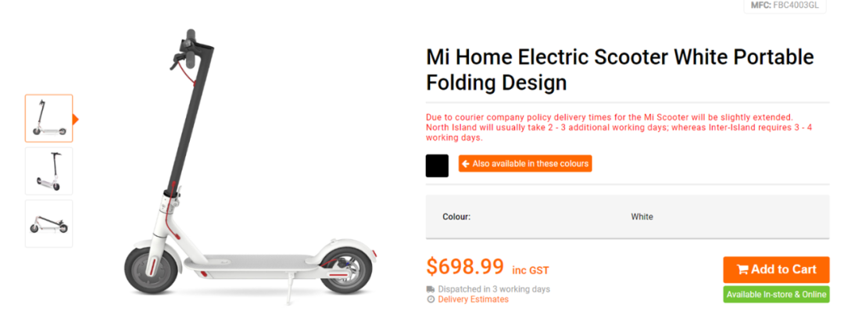Click the clock icon beside Delivery Estimates

coord(431,299)
